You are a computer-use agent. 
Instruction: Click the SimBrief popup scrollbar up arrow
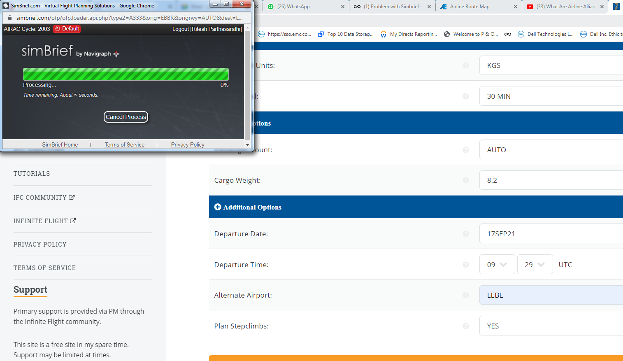click(247, 27)
